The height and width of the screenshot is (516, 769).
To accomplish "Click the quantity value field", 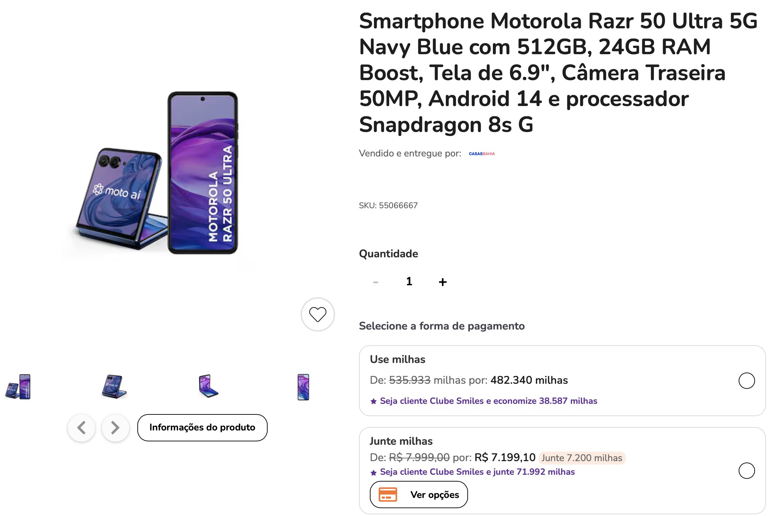I will pos(409,282).
